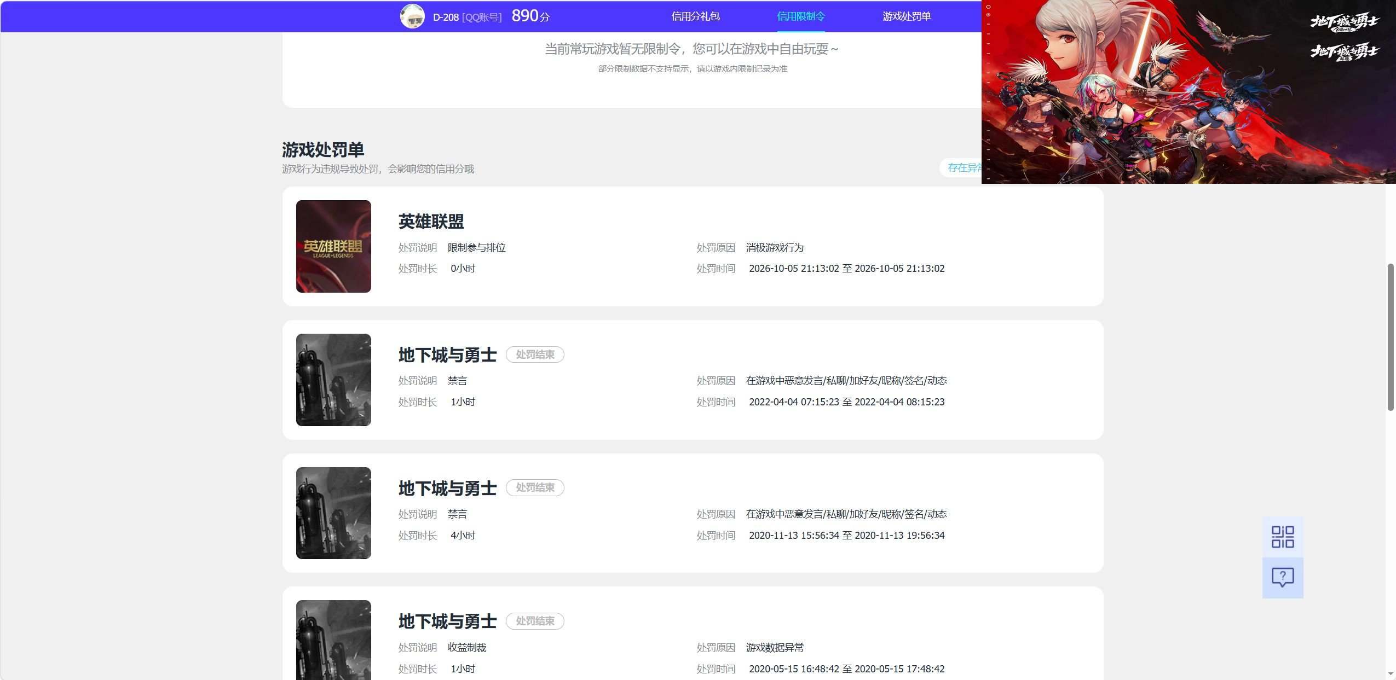Click the 地下城与勇士 thumbnail for 收益制裁

[333, 640]
